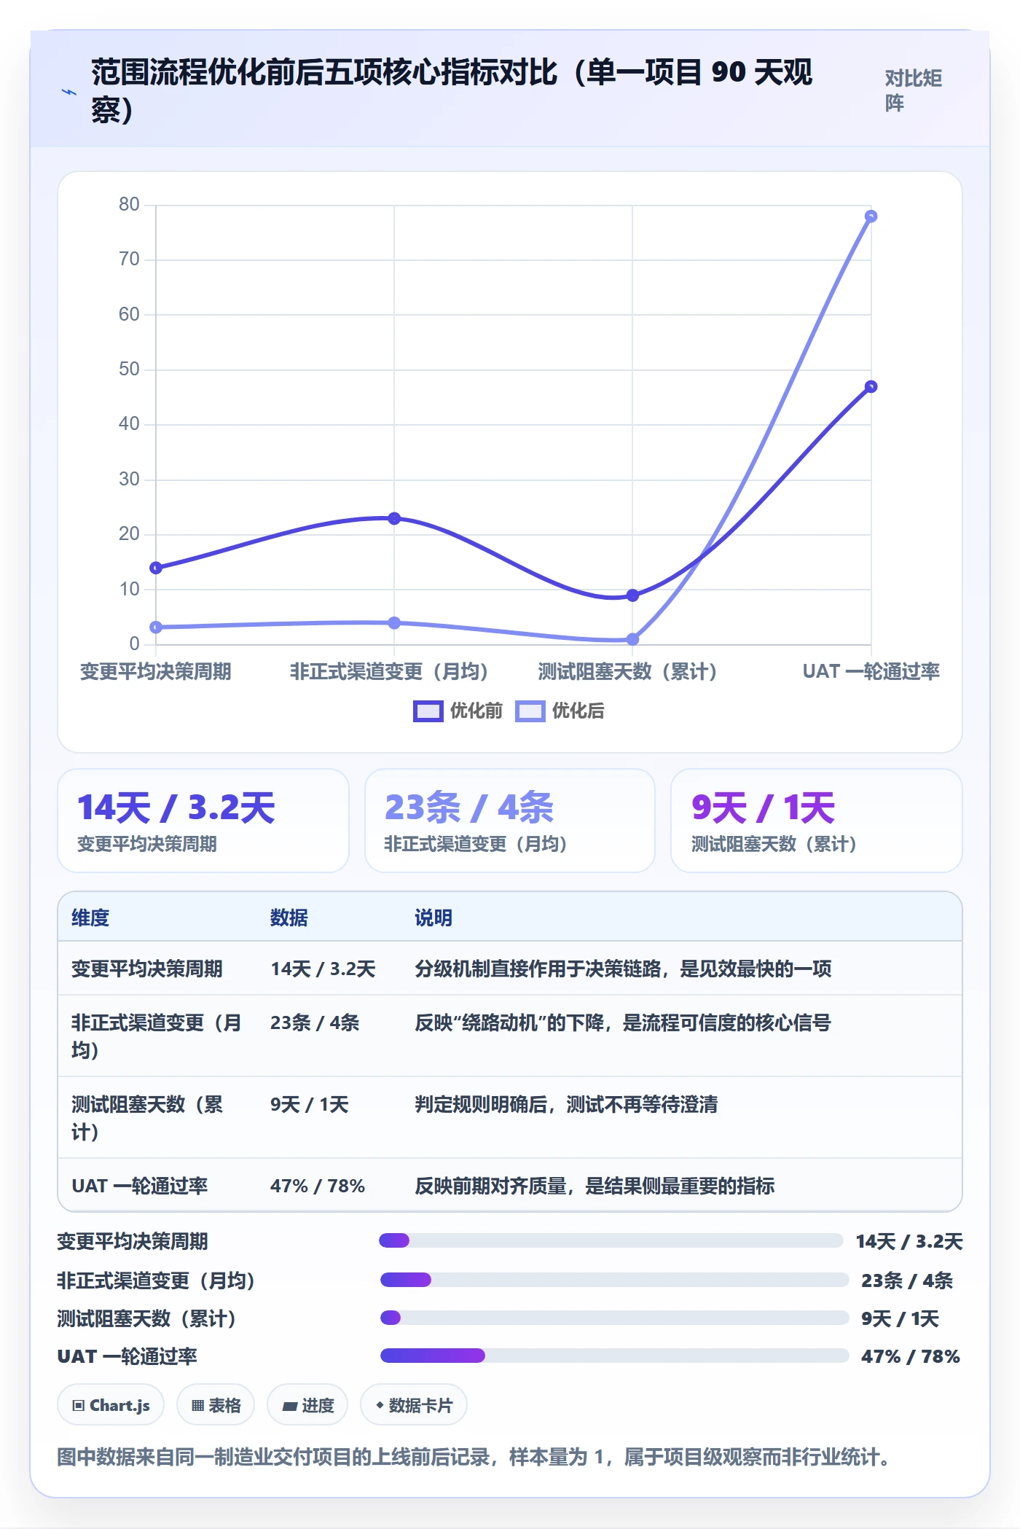The height and width of the screenshot is (1529, 1020).
Task: Click the 测试阻塞天数（累计）progress bar
Action: [x=614, y=1318]
